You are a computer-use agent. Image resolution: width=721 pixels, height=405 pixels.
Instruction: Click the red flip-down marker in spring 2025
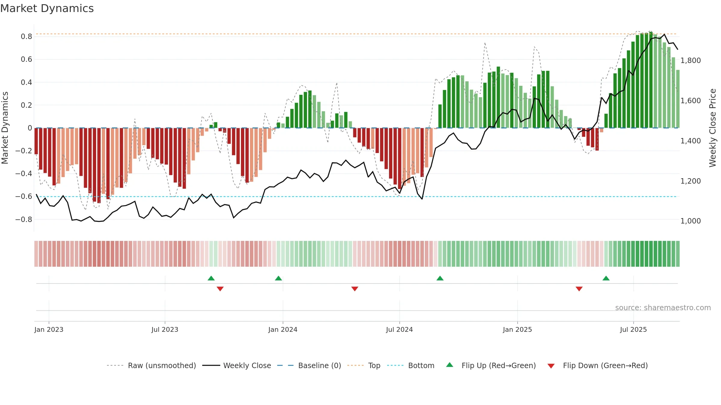579,289
